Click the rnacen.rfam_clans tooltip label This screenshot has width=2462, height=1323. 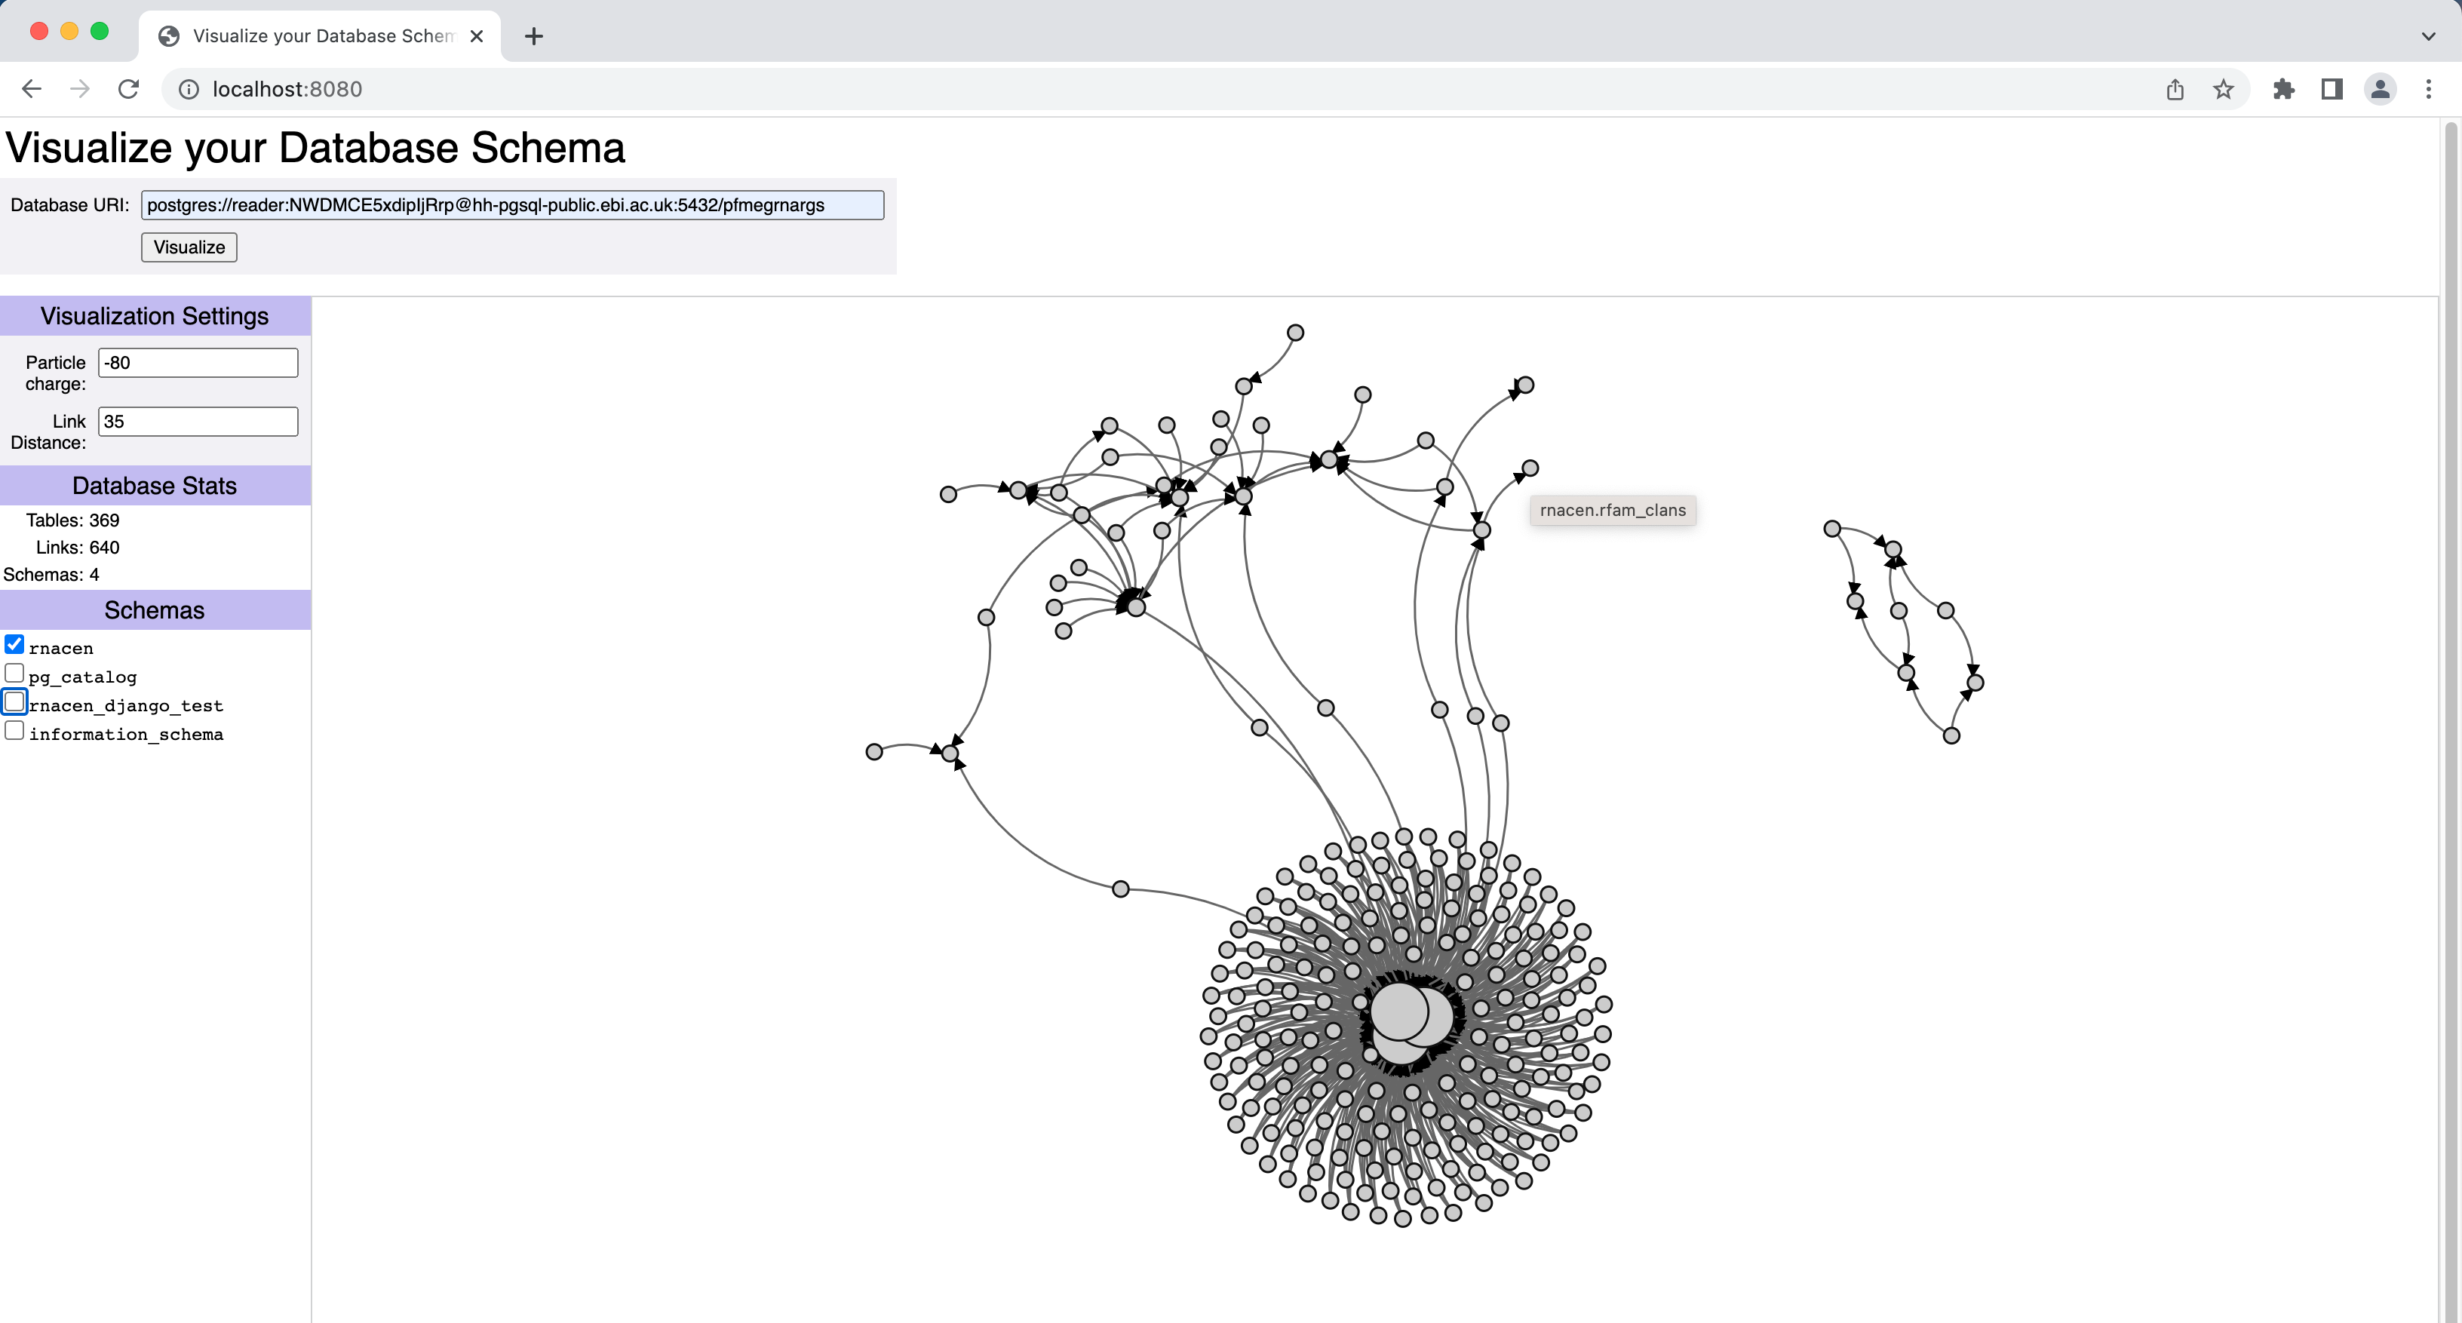pyautogui.click(x=1613, y=511)
